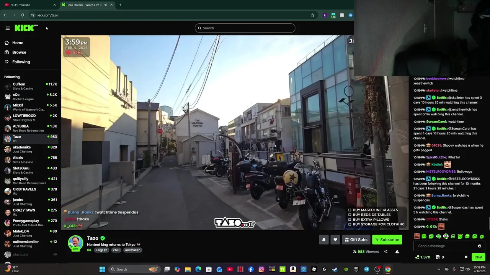Screen dimensions: 490x275
Task: Open a new browser tab
Action: click(120, 5)
